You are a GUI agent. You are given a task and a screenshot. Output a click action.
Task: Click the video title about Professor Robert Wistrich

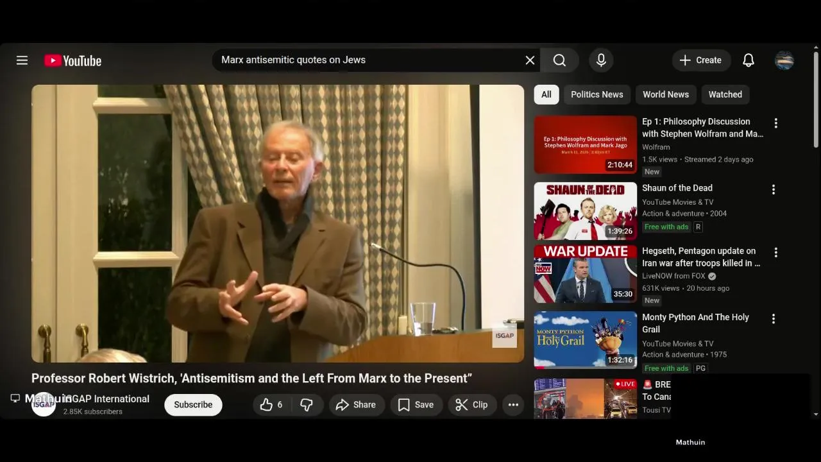point(251,379)
